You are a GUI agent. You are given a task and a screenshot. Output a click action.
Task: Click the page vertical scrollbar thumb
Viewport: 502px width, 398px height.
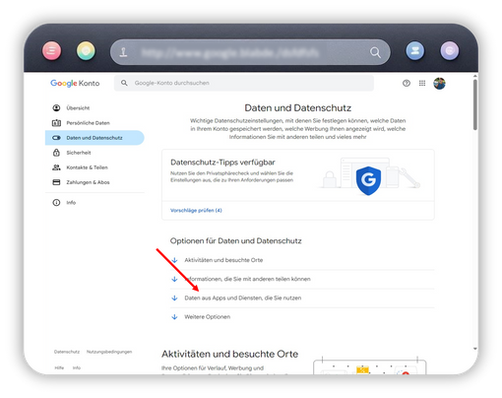(x=474, y=104)
